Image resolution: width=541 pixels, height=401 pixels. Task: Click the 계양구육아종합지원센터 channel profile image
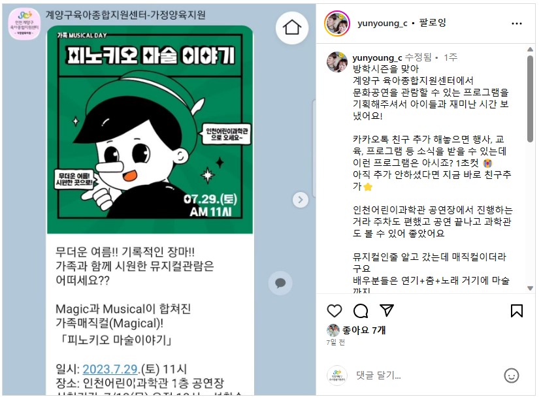click(x=24, y=24)
